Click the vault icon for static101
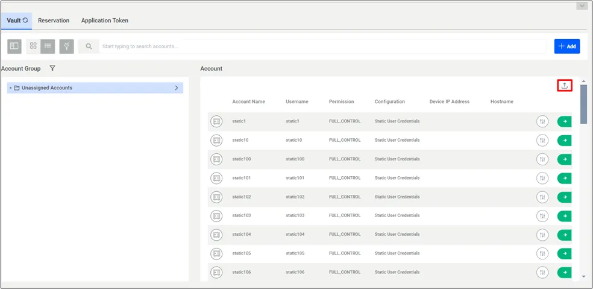Image resolution: width=593 pixels, height=289 pixels. [216, 177]
